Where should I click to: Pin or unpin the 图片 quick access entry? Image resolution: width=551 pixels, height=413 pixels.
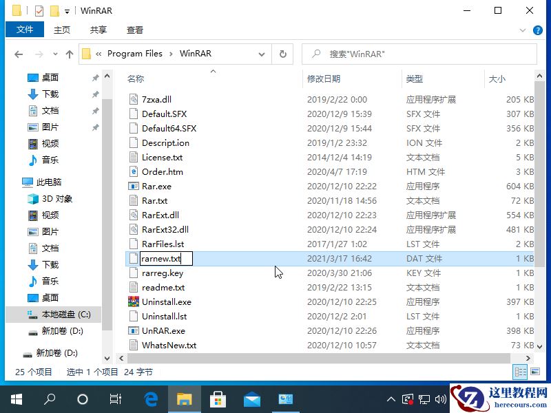click(96, 127)
